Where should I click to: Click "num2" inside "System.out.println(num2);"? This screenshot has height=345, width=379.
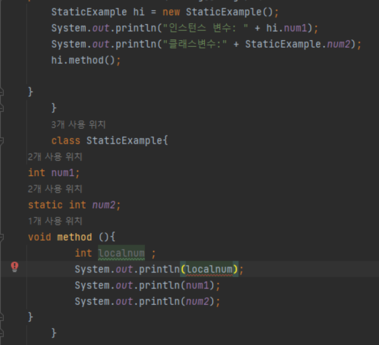point(197,302)
